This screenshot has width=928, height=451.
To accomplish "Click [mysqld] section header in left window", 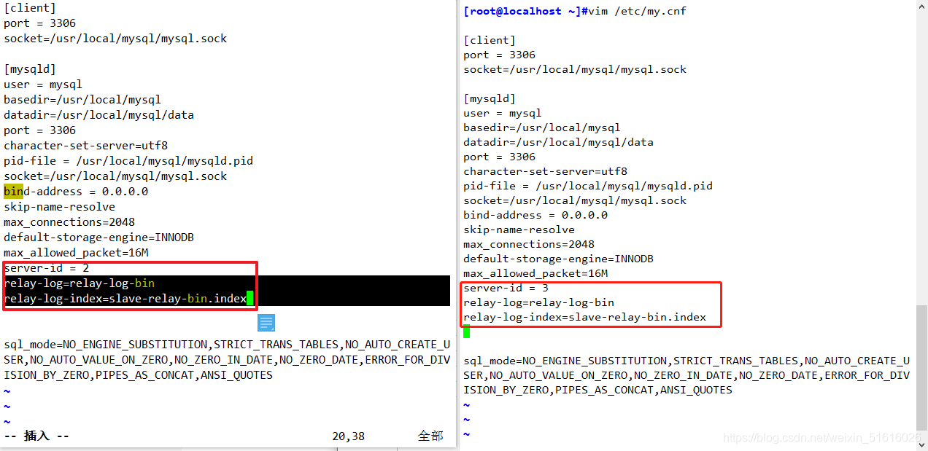I will [x=30, y=69].
